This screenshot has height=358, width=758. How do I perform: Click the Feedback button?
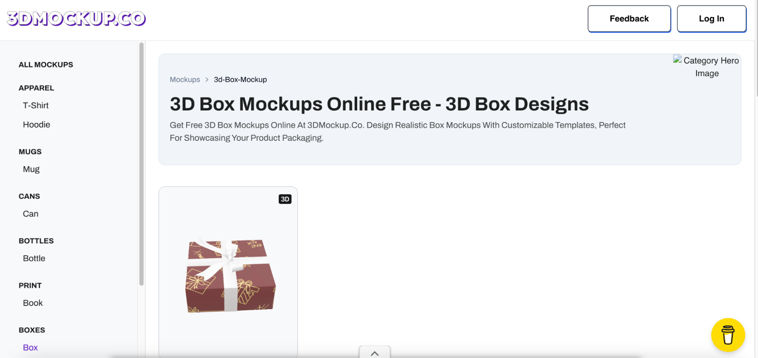(x=629, y=18)
